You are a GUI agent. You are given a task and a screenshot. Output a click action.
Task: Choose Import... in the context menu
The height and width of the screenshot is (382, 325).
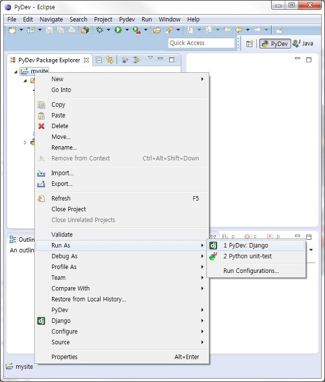pyautogui.click(x=122, y=173)
